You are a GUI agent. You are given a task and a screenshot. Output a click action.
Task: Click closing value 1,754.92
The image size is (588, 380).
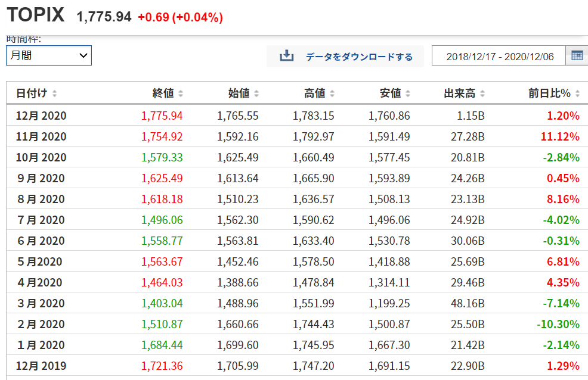162,136
